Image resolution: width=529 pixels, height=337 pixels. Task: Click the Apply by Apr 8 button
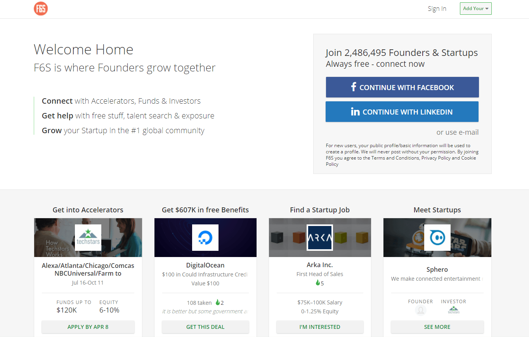click(88, 327)
